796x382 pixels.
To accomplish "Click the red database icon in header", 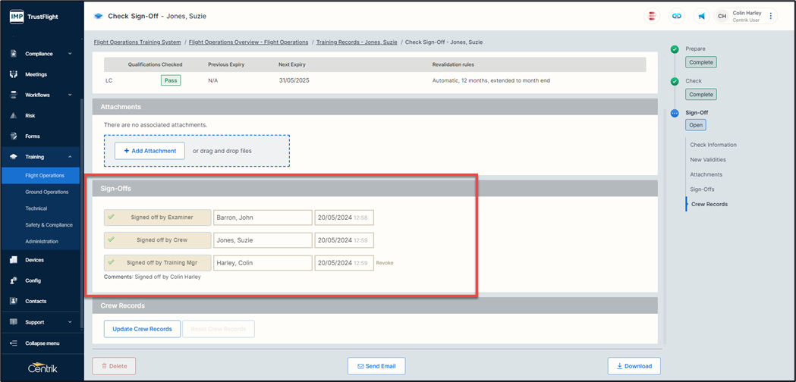I will tap(652, 16).
